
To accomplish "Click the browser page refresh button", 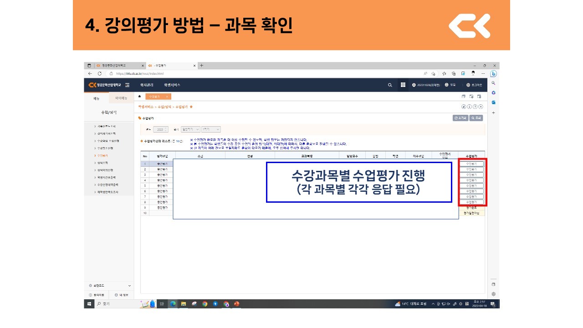I will (x=99, y=73).
